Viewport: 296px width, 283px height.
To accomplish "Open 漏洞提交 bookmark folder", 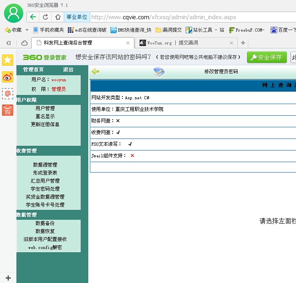I will pos(168,30).
